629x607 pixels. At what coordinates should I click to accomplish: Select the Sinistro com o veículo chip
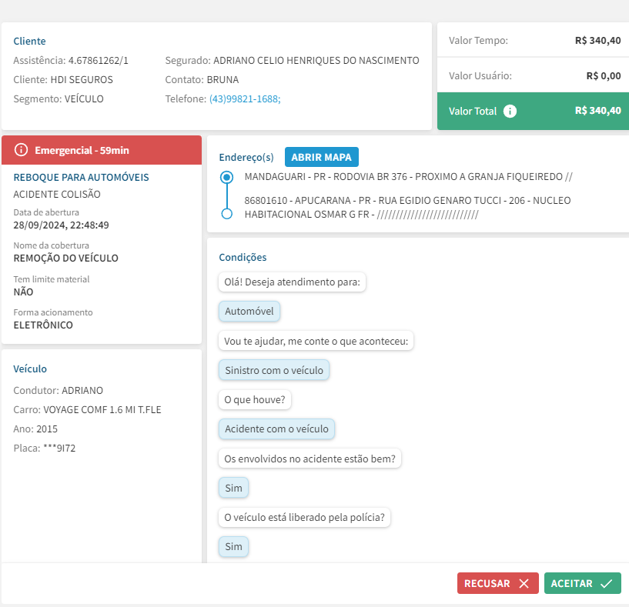click(275, 370)
